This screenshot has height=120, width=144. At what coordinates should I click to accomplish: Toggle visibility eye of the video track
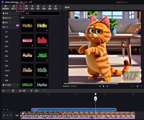click(7, 115)
